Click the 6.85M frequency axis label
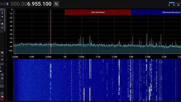This screenshot has height=102, width=181. (x=15, y=57)
